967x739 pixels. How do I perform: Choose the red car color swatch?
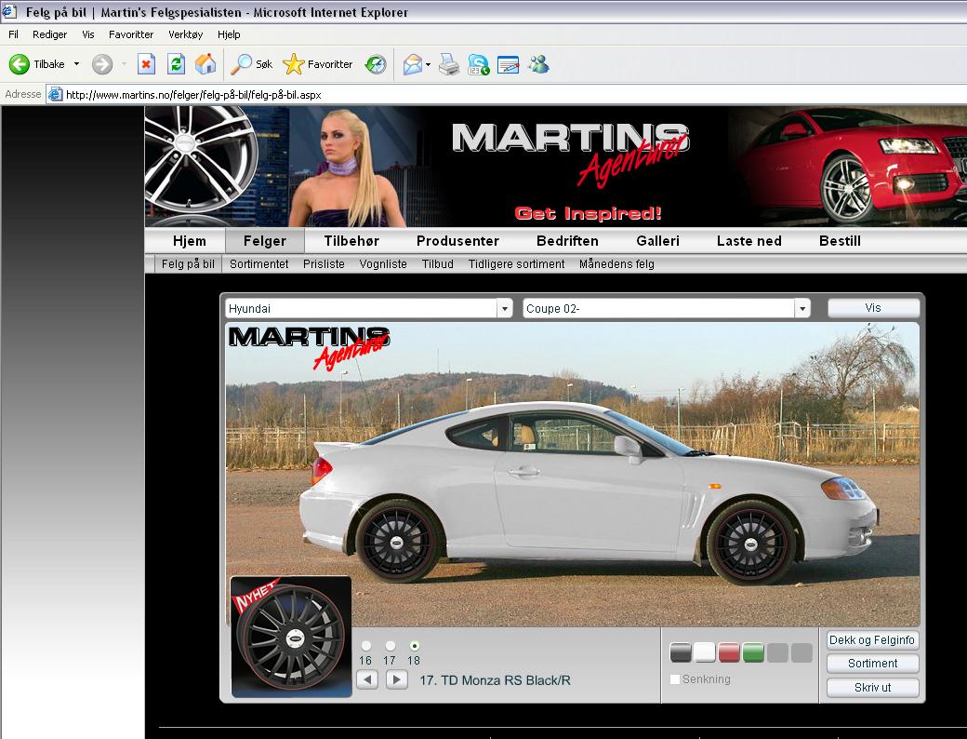point(729,652)
